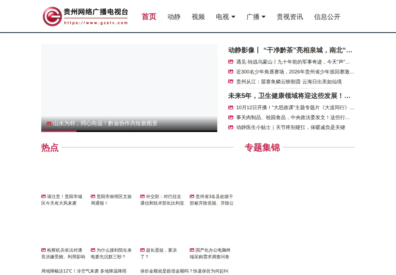The width and height of the screenshot is (396, 275).
Task: Open headline 未来5年，卫生健康领域将迎这些发展
Action: click(x=289, y=96)
